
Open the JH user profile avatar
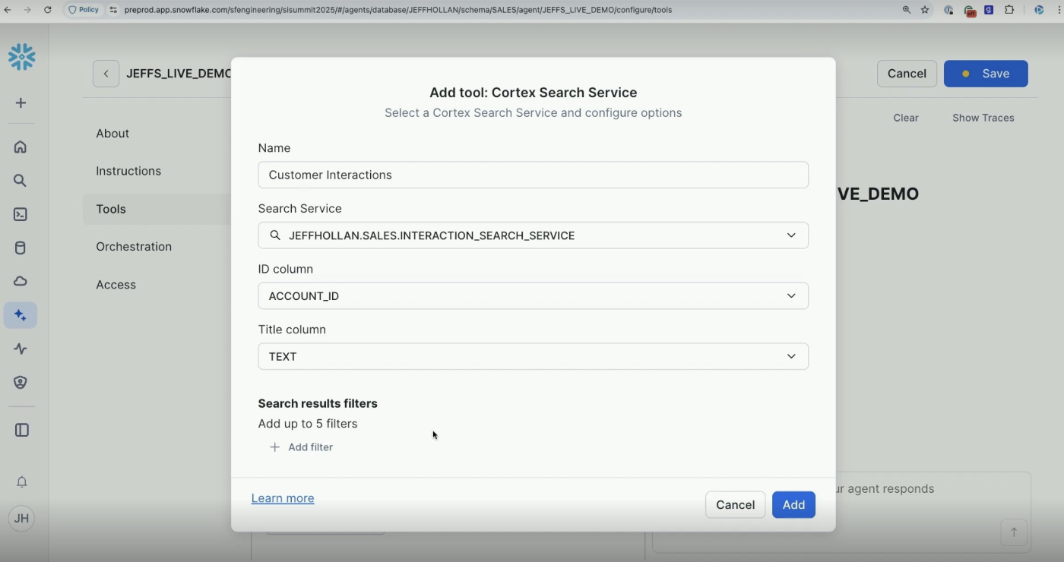tap(21, 519)
